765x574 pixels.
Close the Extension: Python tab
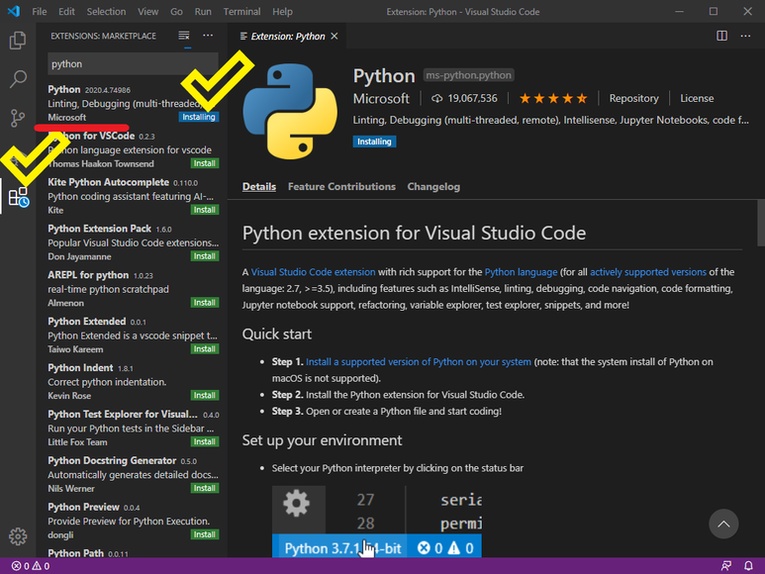click(335, 36)
